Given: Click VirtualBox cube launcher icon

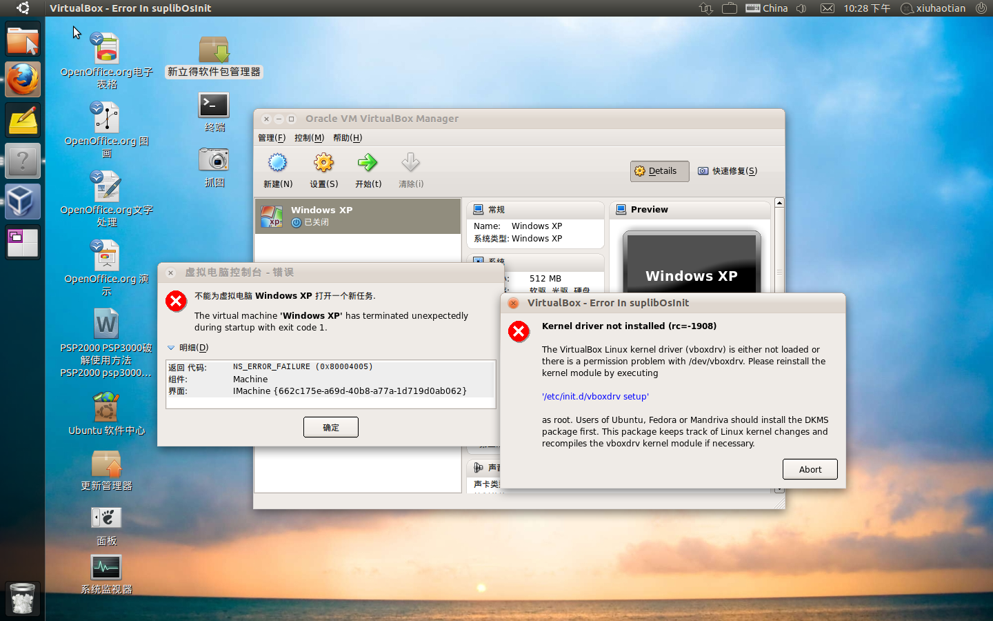Looking at the screenshot, I should pyautogui.click(x=23, y=201).
